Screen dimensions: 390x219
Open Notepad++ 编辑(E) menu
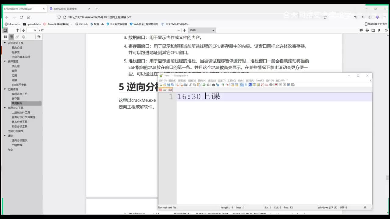pyautogui.click(x=172, y=81)
